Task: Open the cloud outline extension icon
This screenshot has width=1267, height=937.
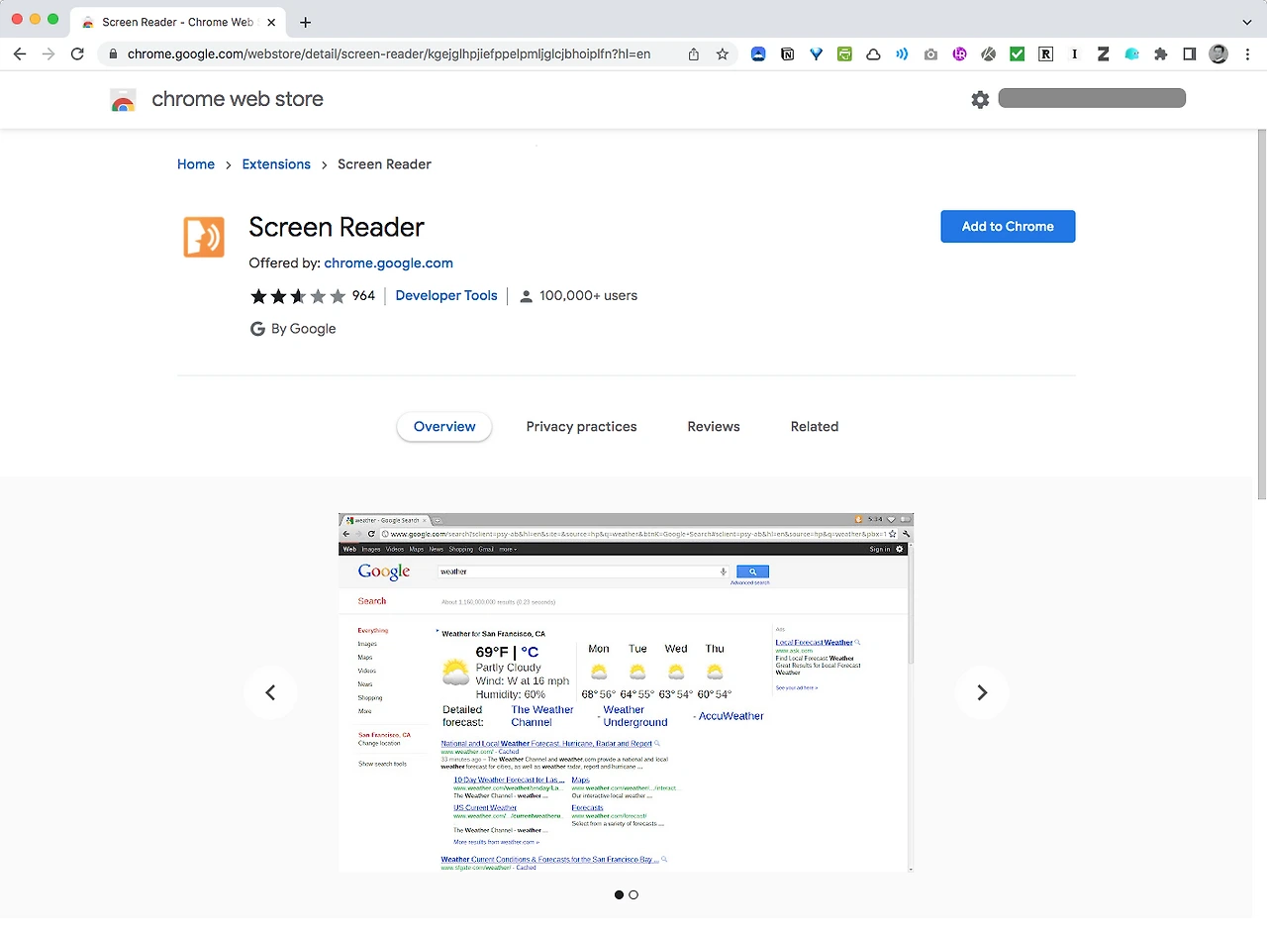Action: point(873,54)
